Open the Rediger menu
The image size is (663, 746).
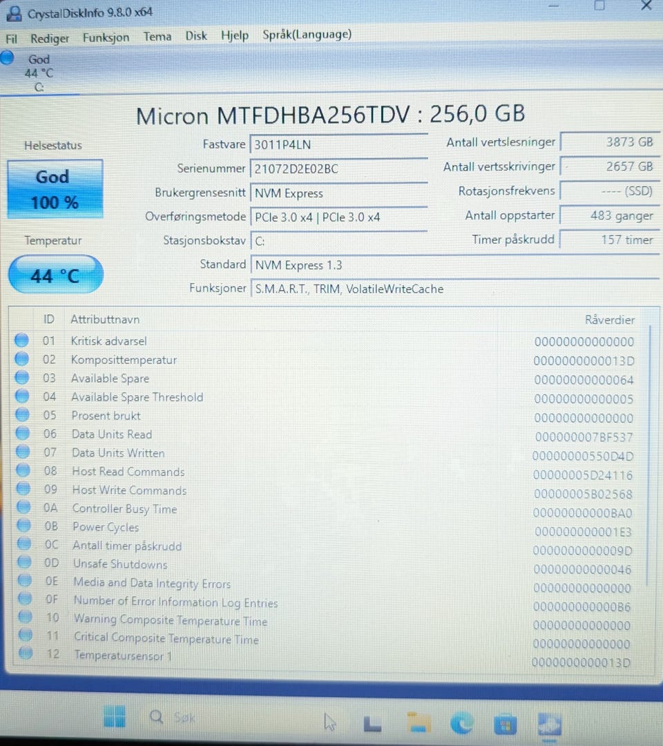tap(50, 39)
